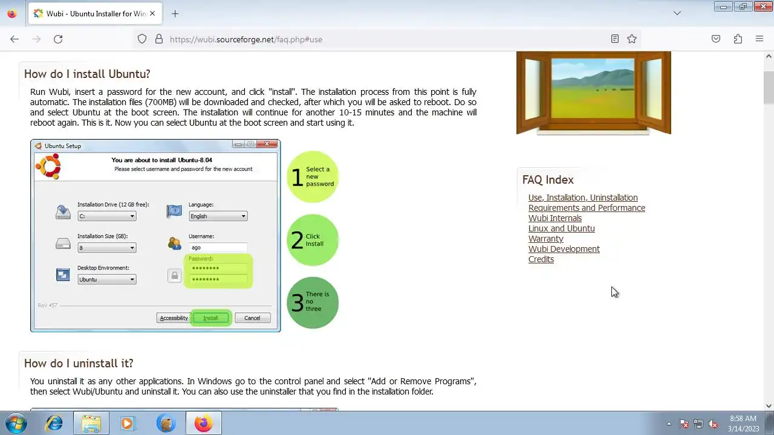
Task: Open the Extensions puzzle icon
Action: (738, 39)
